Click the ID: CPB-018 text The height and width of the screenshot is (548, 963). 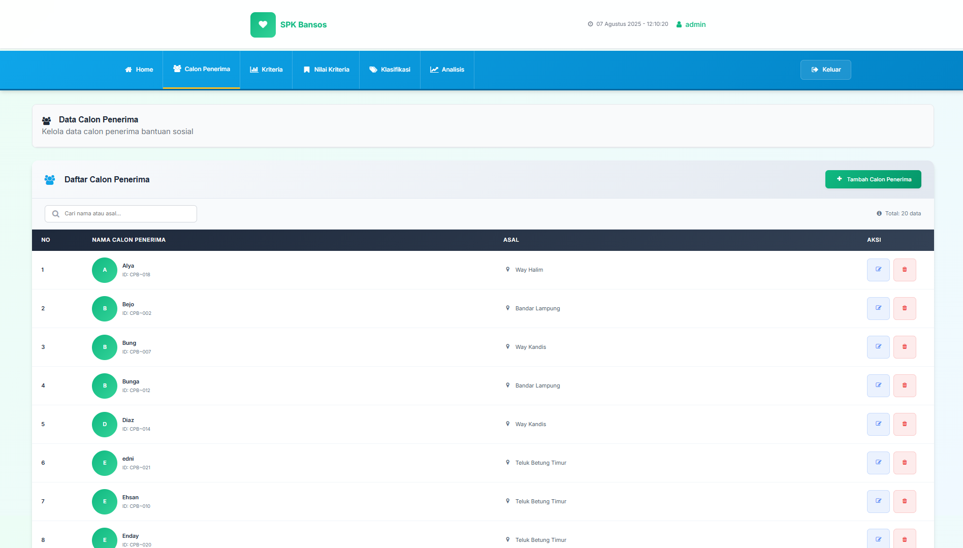(x=136, y=275)
